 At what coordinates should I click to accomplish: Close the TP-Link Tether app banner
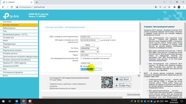(x=139, y=76)
